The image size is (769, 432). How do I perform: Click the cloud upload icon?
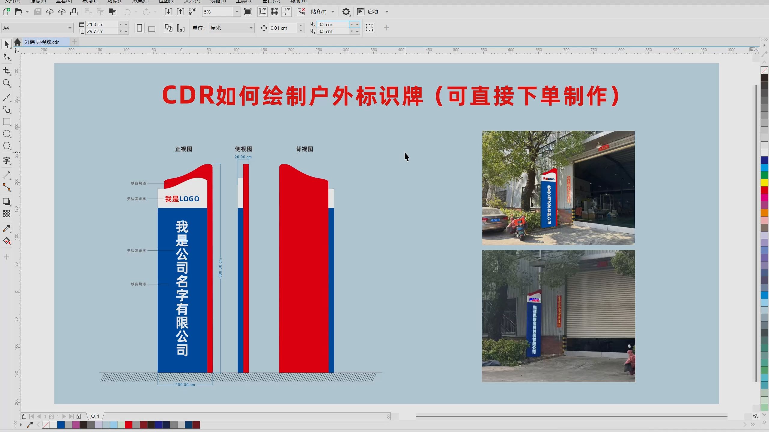(62, 12)
